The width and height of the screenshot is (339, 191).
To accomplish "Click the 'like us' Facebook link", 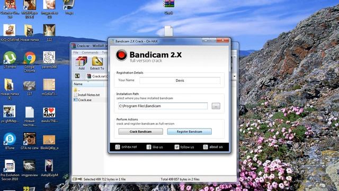I will pos(155,147).
